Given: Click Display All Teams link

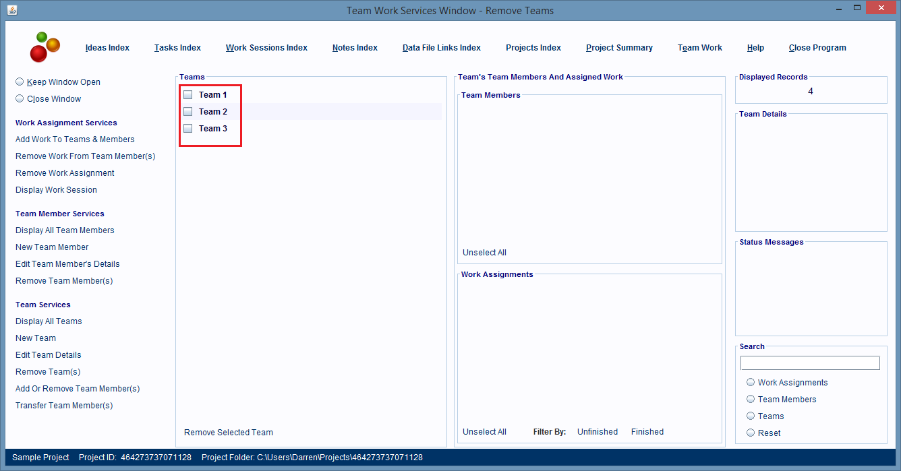Looking at the screenshot, I should pos(49,321).
